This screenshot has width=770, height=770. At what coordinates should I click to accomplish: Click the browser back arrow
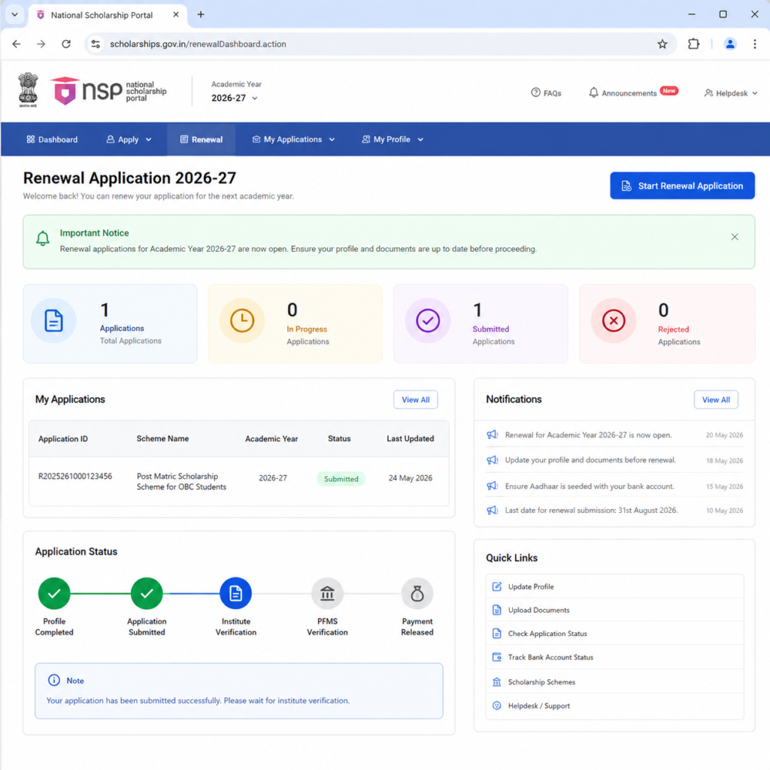(17, 44)
